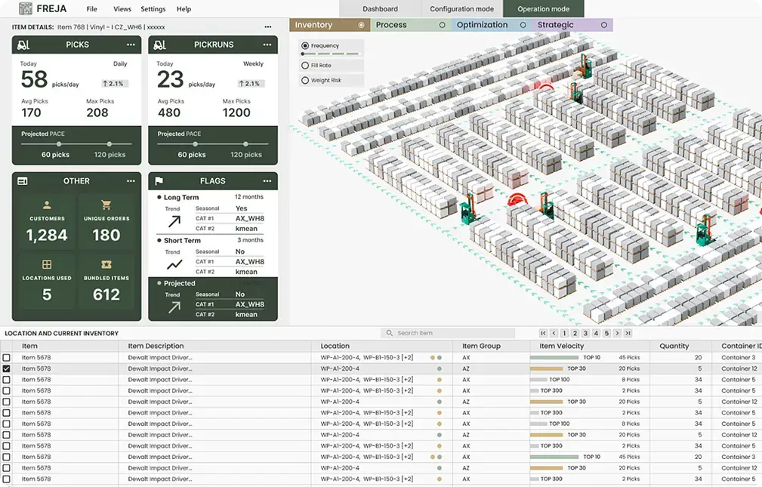
Task: Switch to Configuration mode tab
Action: click(461, 9)
